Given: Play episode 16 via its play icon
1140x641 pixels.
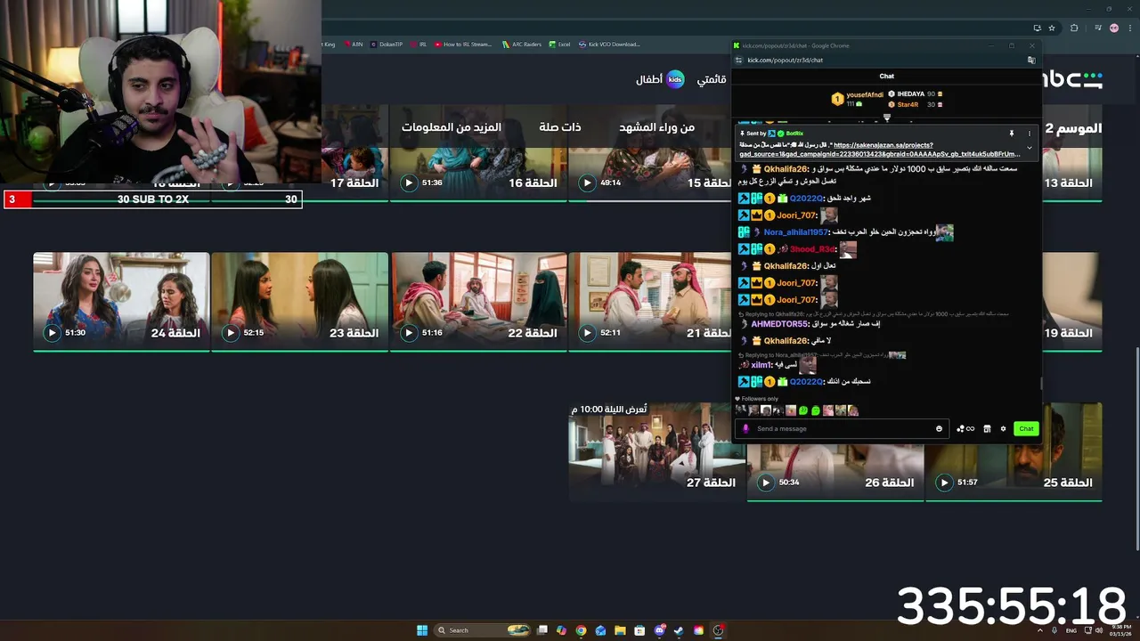Looking at the screenshot, I should click(x=409, y=183).
